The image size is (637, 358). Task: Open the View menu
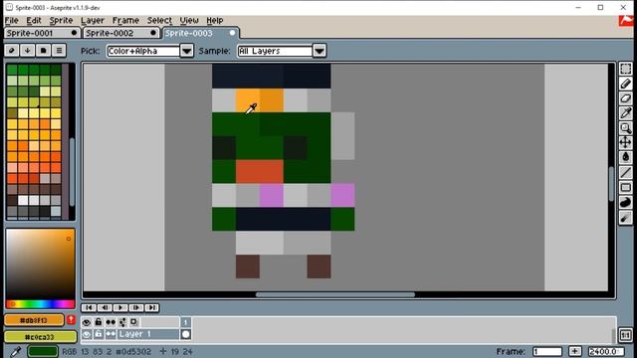point(189,20)
